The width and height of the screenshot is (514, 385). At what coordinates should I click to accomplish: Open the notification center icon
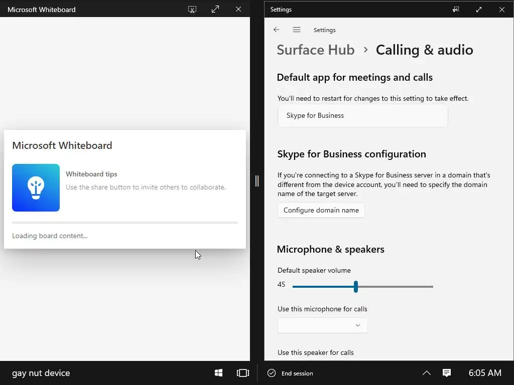click(x=446, y=373)
